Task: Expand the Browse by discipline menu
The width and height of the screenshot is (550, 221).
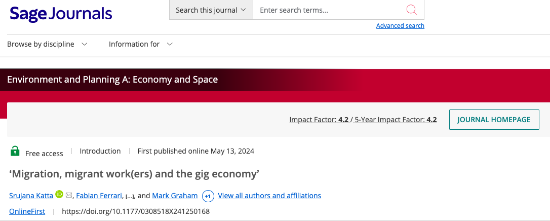Action: coord(47,44)
